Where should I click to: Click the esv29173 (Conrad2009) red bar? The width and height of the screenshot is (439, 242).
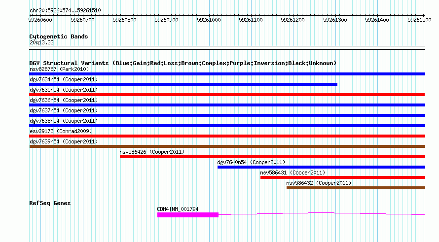tap(227, 136)
